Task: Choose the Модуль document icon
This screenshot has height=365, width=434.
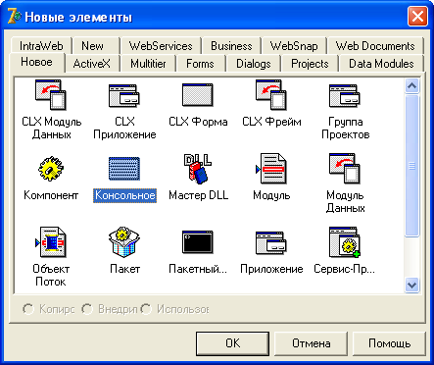Action: tap(271, 168)
